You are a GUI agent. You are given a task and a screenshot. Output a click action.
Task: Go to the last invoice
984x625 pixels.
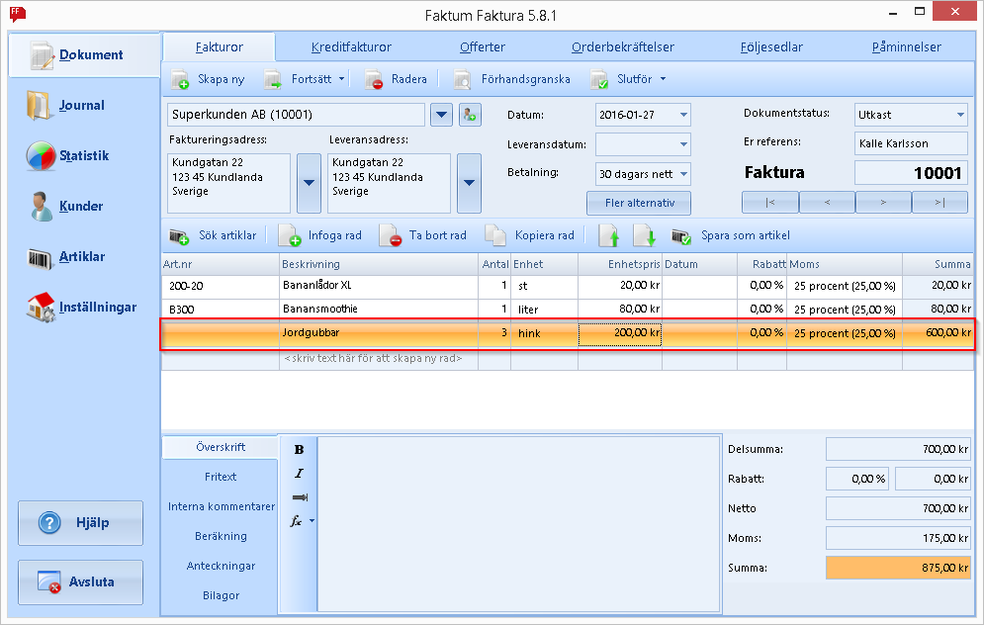tap(939, 203)
